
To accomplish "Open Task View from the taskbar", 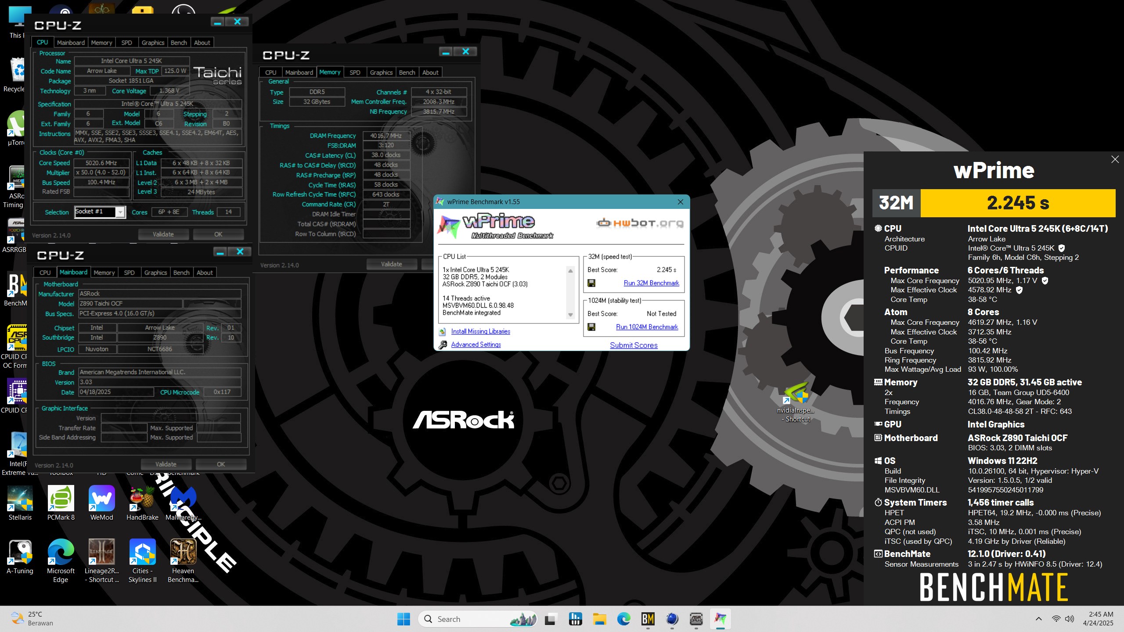I will click(551, 619).
